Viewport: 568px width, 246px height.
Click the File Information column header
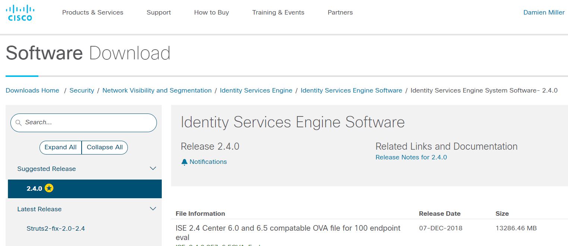click(x=201, y=214)
